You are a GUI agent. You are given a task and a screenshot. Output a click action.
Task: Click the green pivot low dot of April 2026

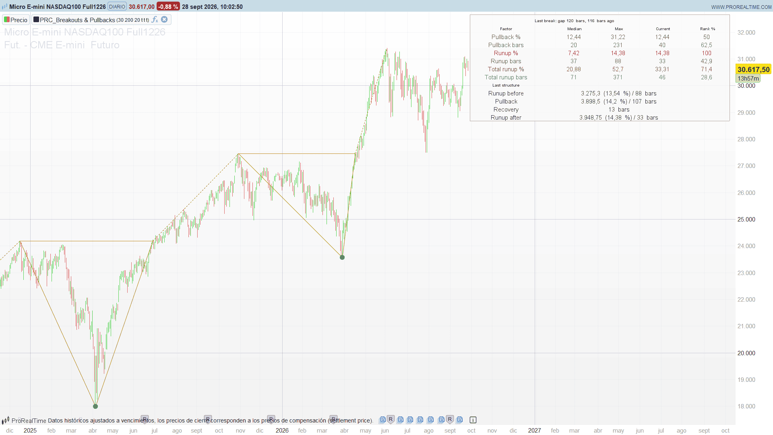342,257
